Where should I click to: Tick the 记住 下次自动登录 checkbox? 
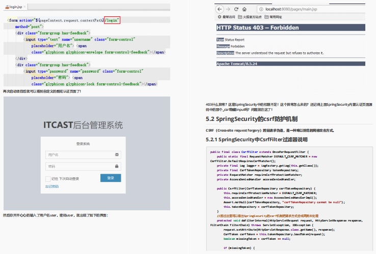tap(48, 179)
